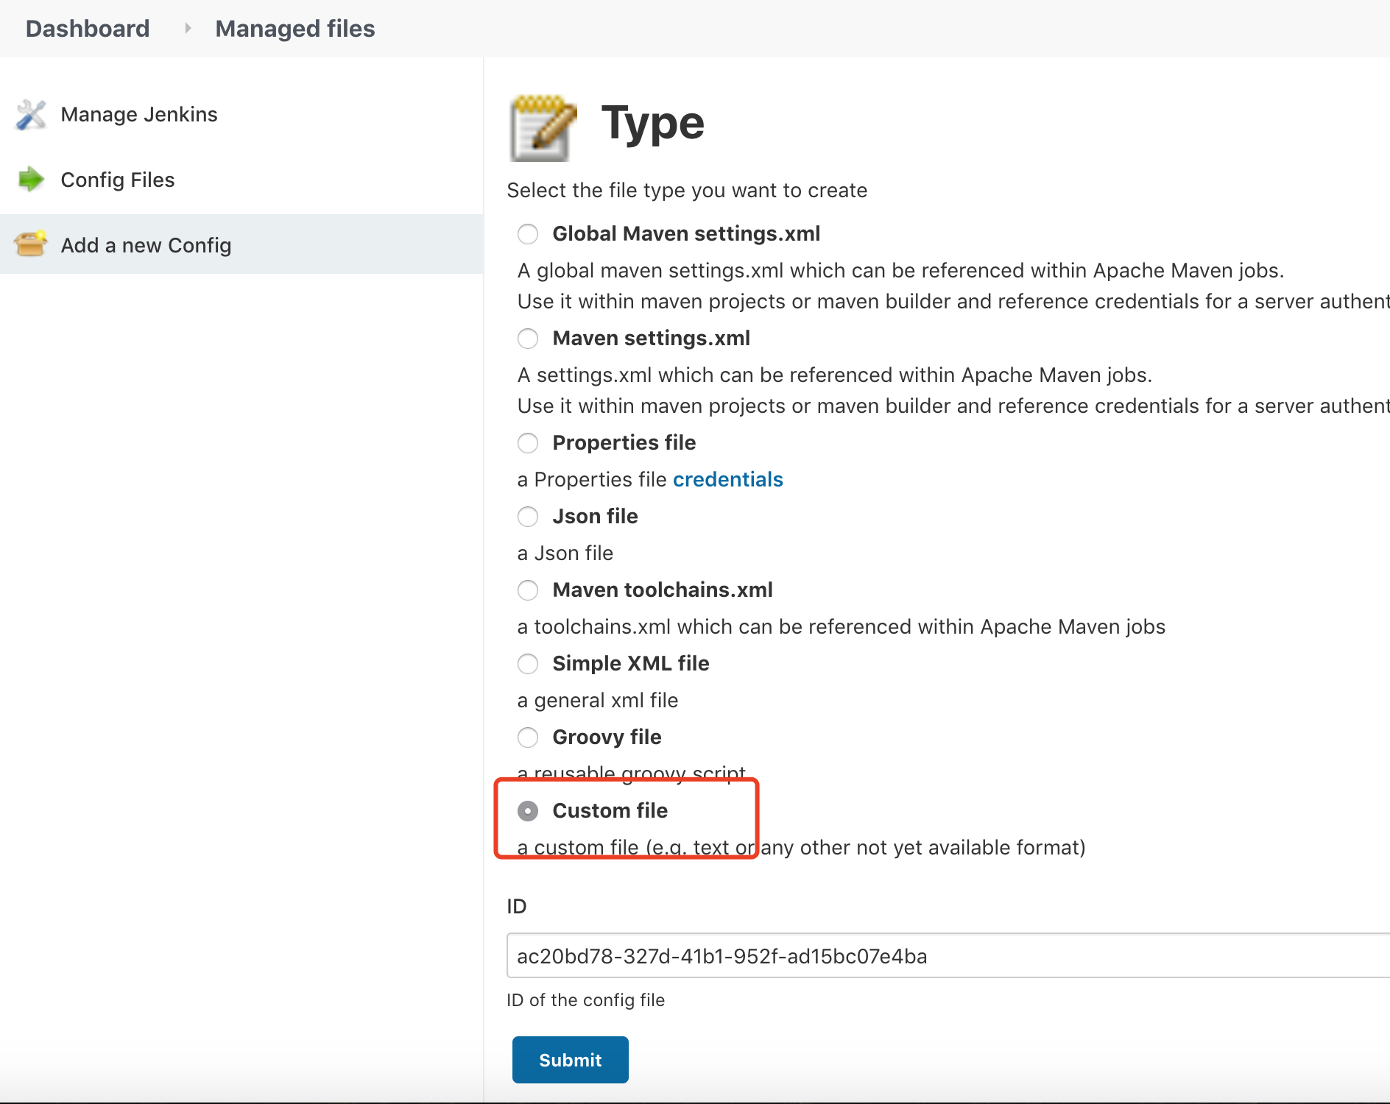Select the Groovy file radio button

(528, 737)
